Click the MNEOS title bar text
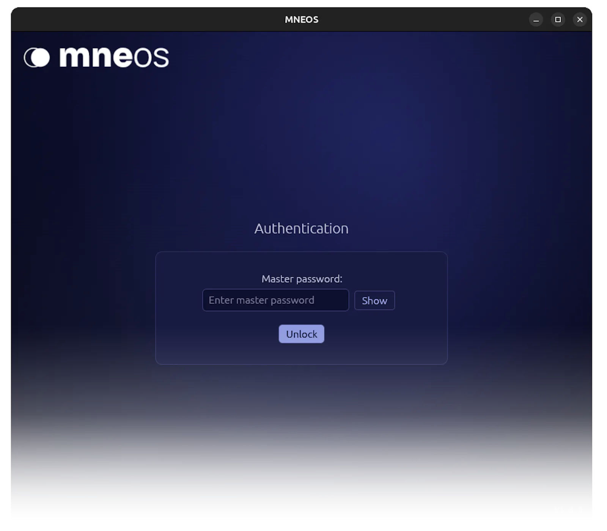 coord(302,20)
